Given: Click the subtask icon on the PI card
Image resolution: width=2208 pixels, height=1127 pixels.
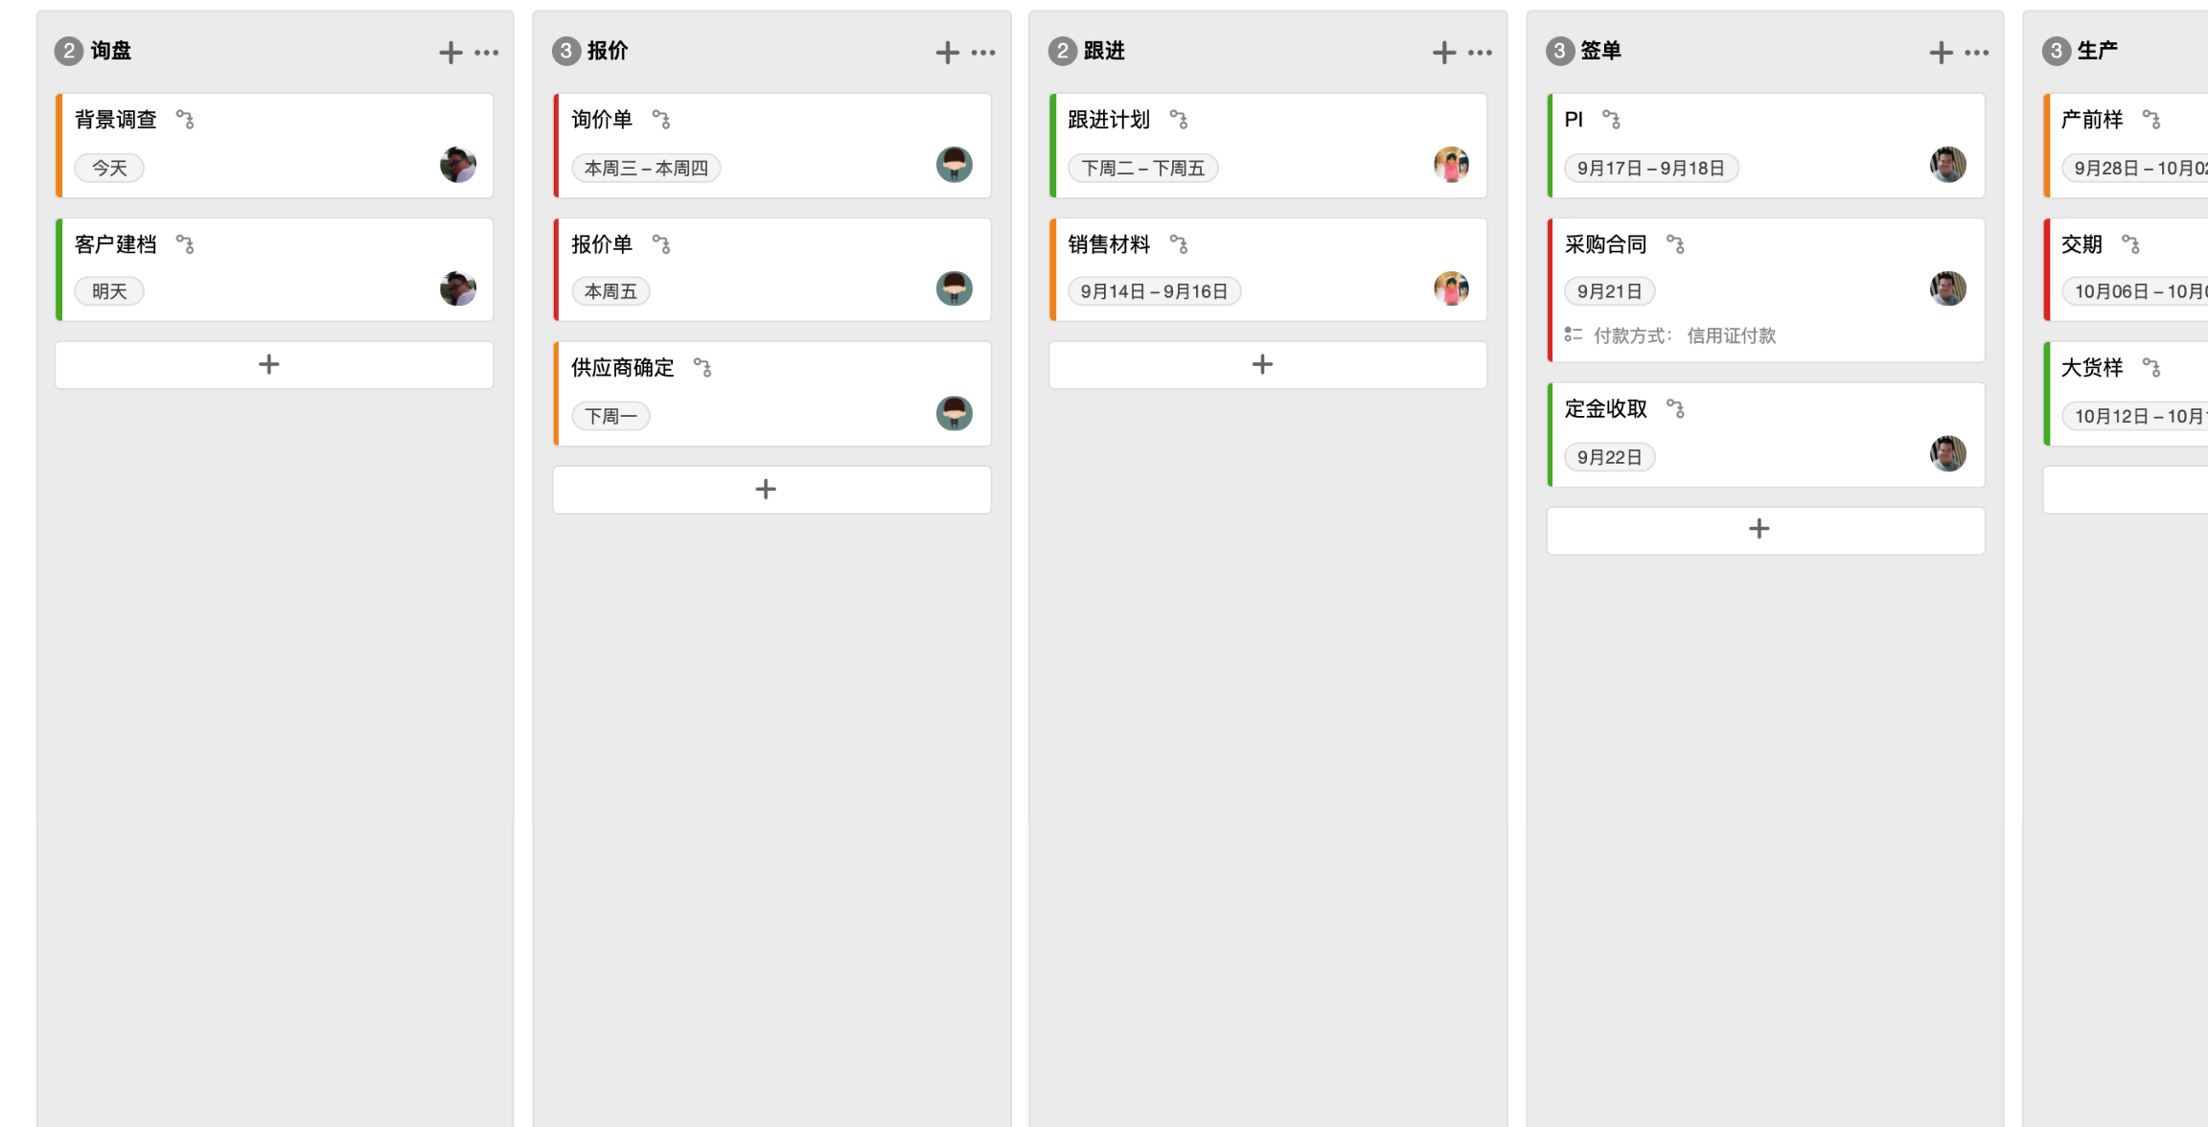Looking at the screenshot, I should click(x=1612, y=120).
